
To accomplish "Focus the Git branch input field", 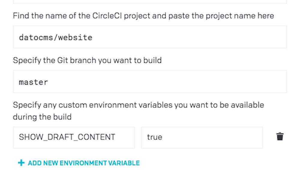I will click(150, 82).
